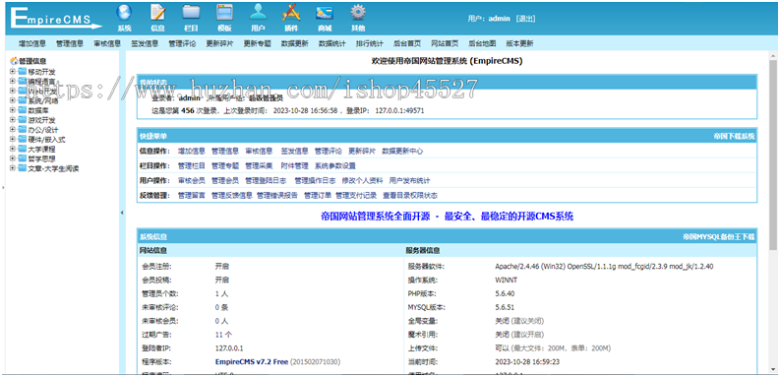The height and width of the screenshot is (377, 780).
Task: Click 管理会员 in the quick menu
Action: [225, 181]
